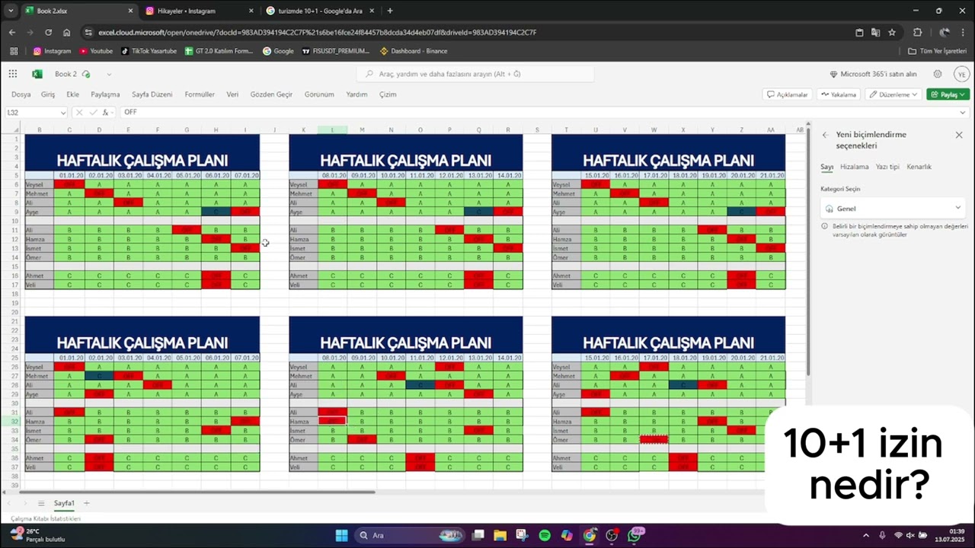Click the Açıklamalar button

pos(787,94)
